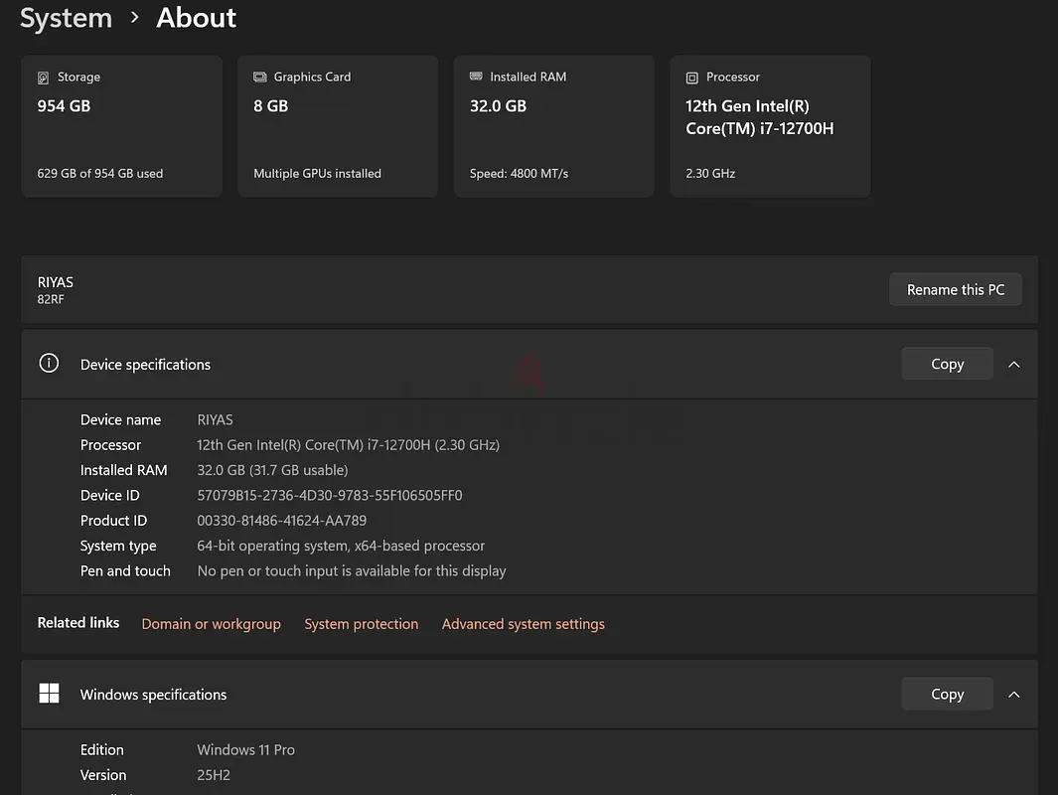Click the breadcrumb chevron after System
Screen dimensions: 1058x795
[134, 18]
